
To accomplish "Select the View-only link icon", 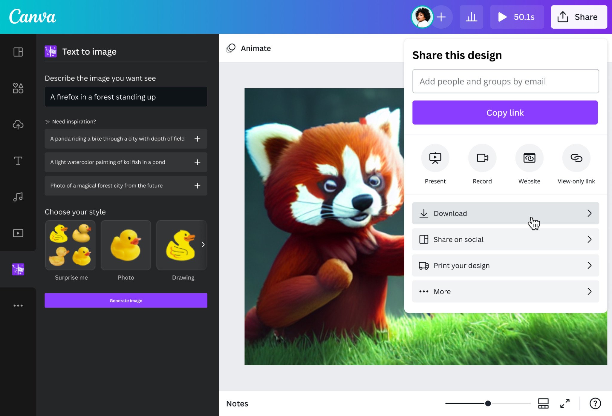I will pyautogui.click(x=577, y=158).
